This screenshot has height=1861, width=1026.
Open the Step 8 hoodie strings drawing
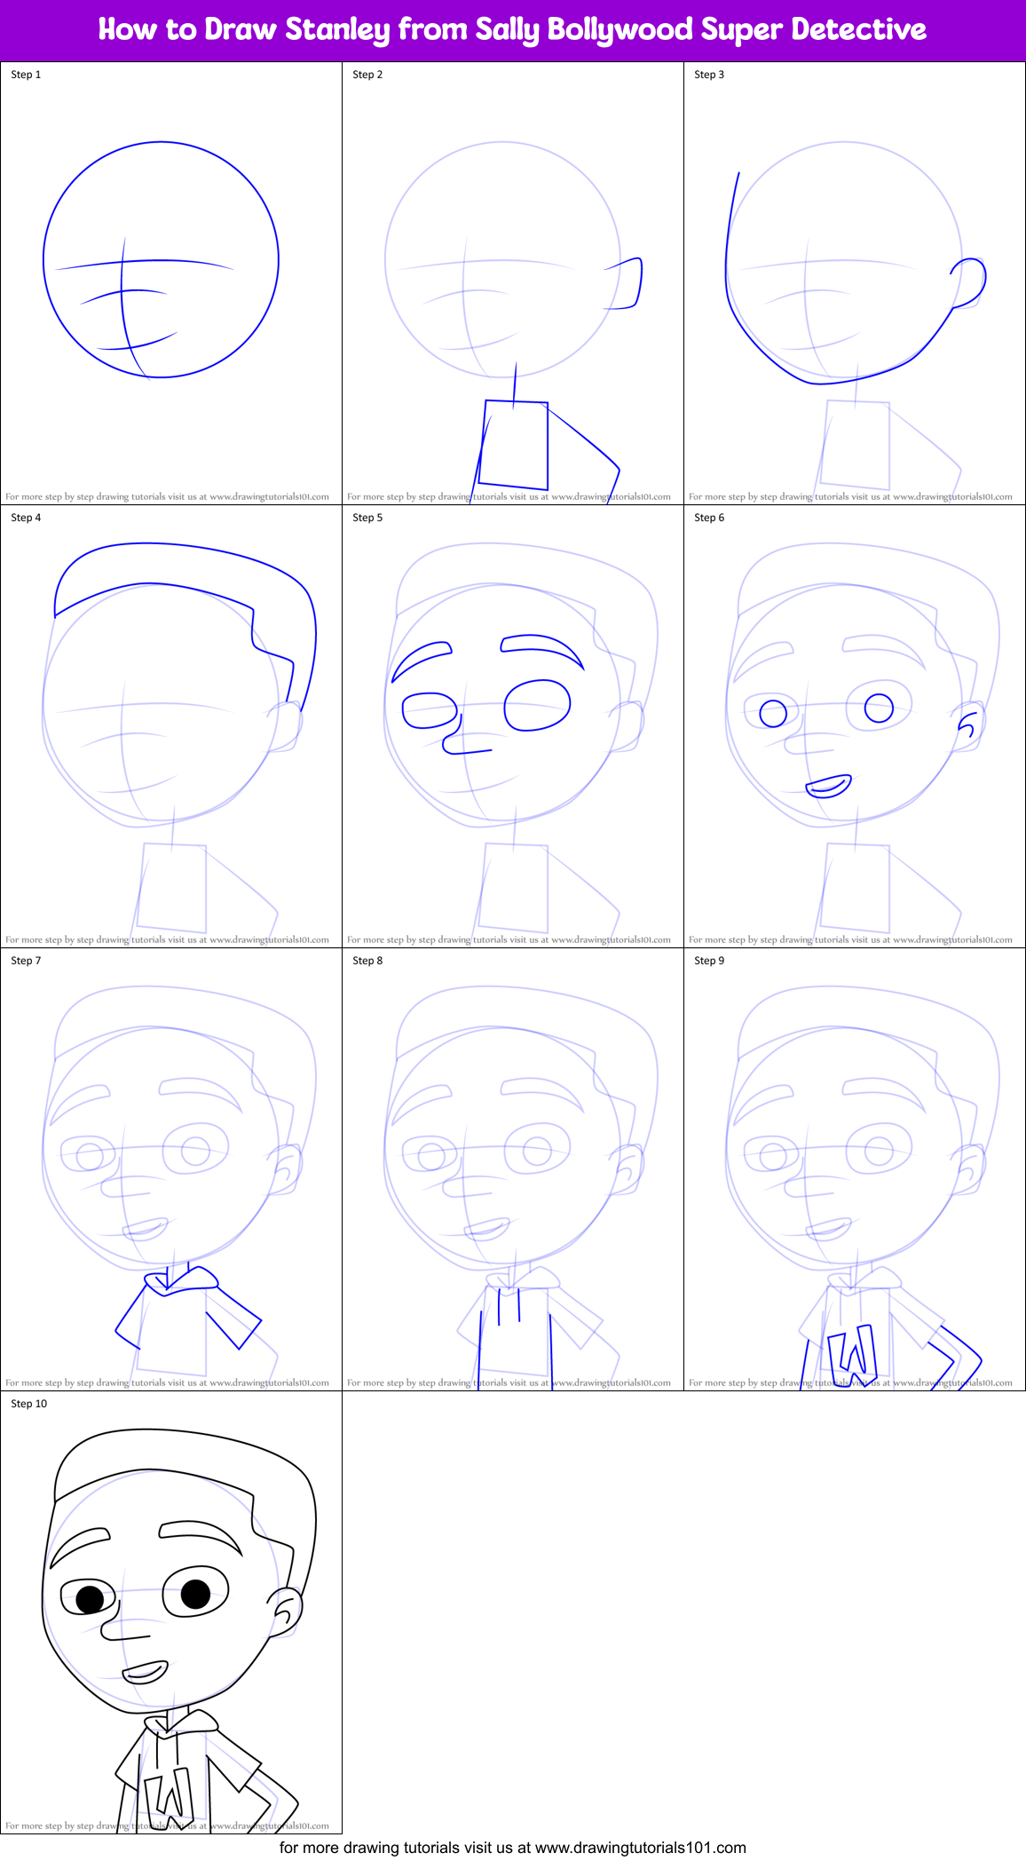(x=513, y=1169)
